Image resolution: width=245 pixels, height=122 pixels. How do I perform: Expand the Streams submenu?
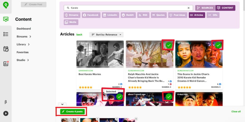(24, 37)
